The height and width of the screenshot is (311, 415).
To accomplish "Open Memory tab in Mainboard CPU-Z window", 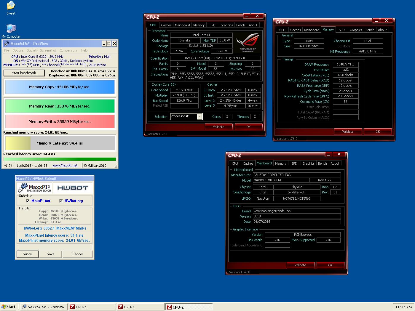I will pos(280,163).
